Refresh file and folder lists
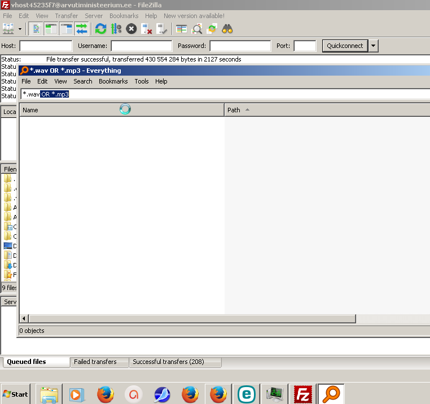 pos(100,29)
